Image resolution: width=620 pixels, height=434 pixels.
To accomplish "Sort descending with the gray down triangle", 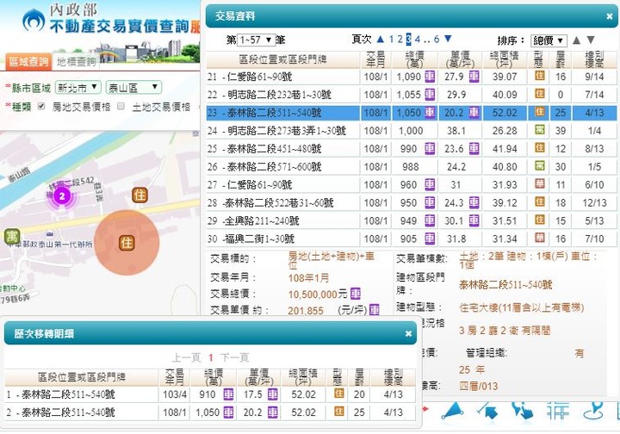I will [591, 40].
